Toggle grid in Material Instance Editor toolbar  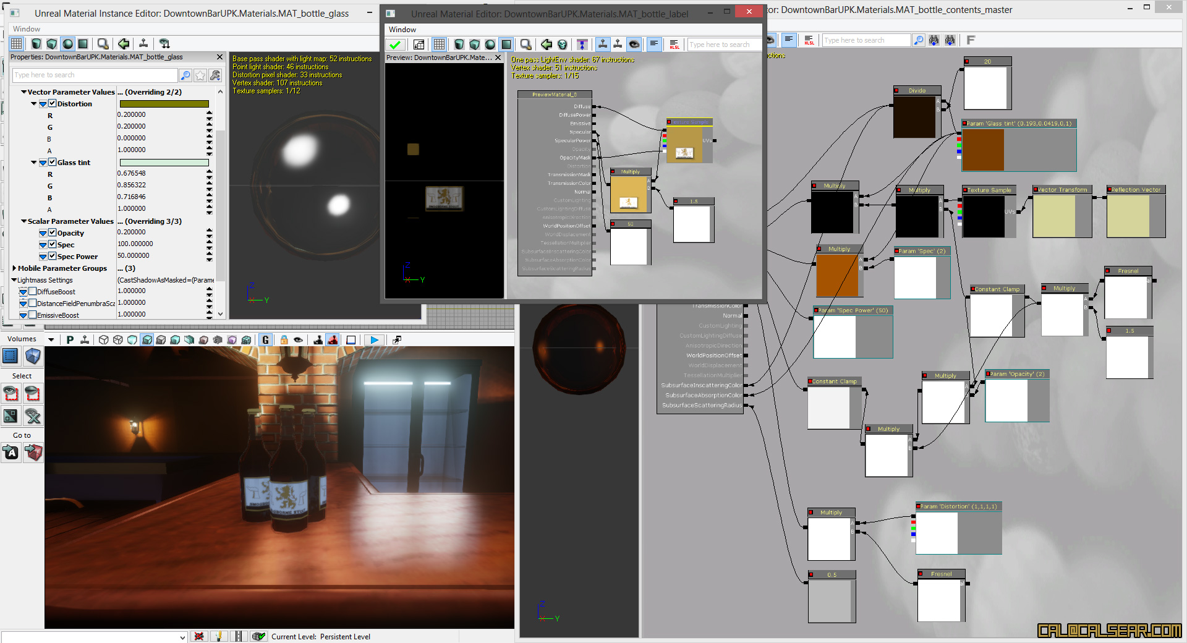(x=17, y=43)
